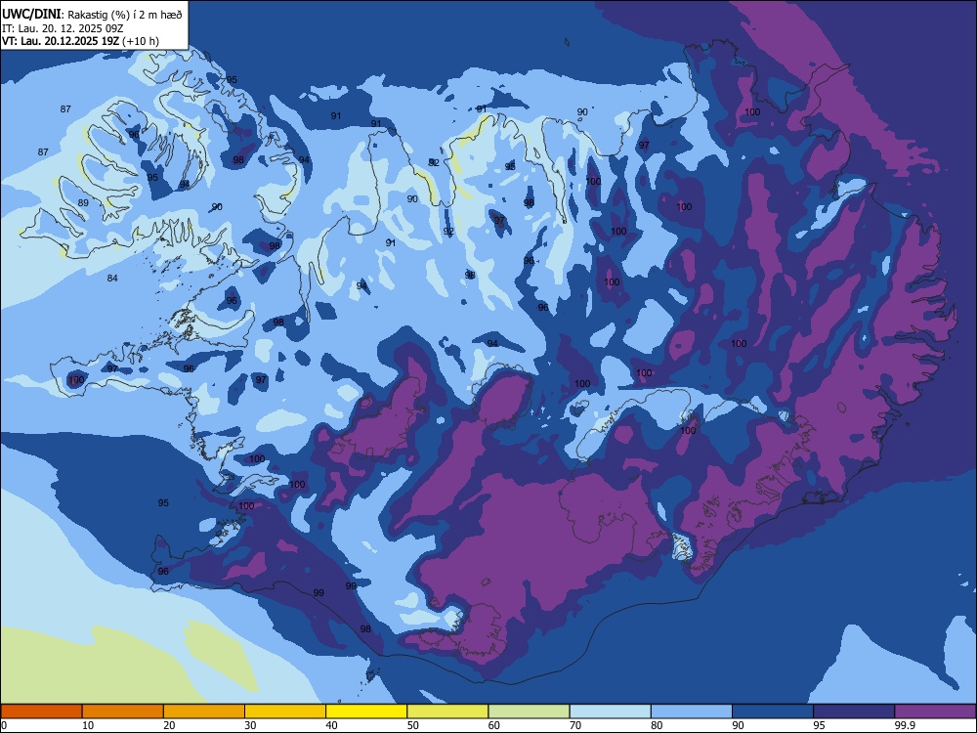
Task: Pick the light blue 80–90 legend swatch
Action: 692,711
